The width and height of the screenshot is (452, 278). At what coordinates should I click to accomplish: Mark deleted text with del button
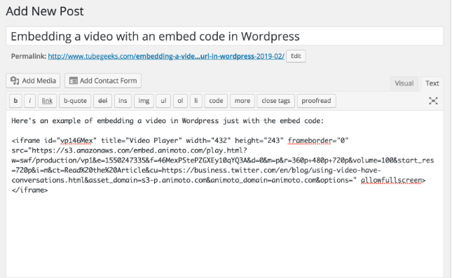[x=102, y=101]
